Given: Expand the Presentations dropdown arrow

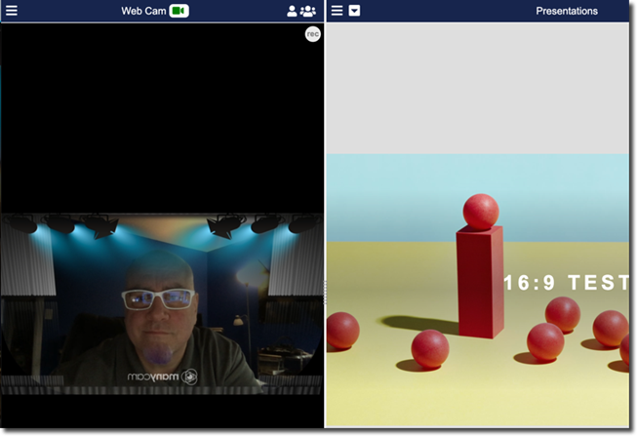Looking at the screenshot, I should click(x=354, y=11).
